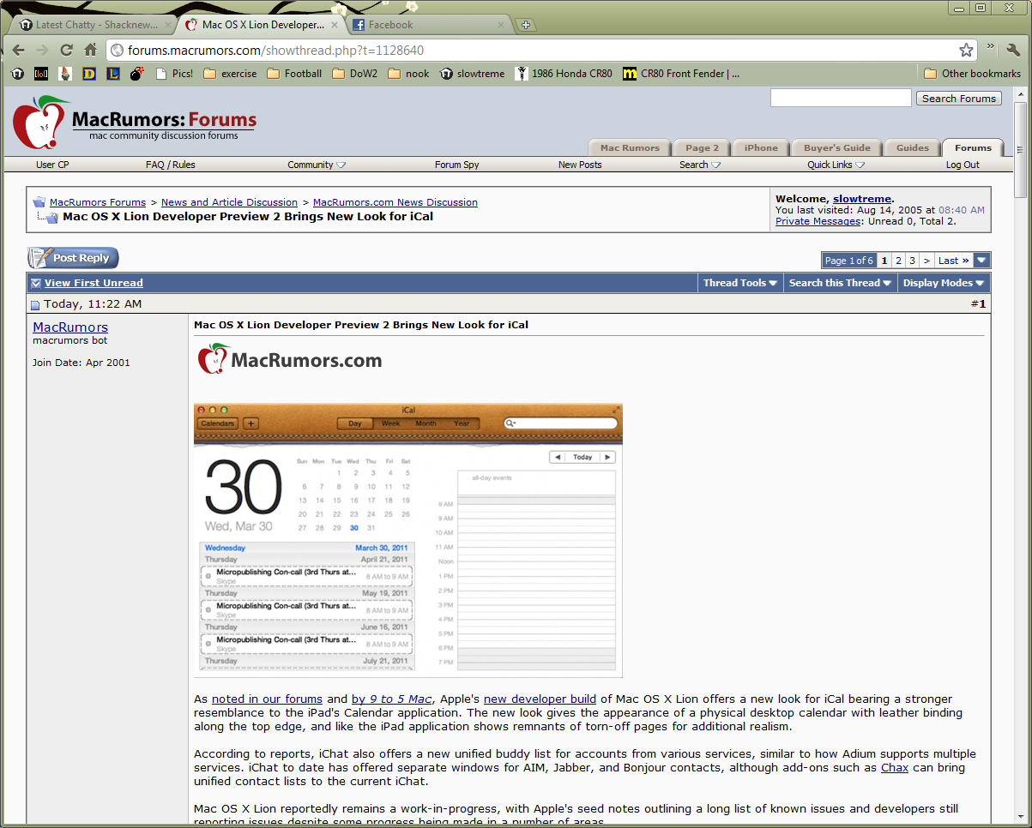Open the DoW2 bookmarks folder
Viewport: 1032px width, 828px height.
[354, 74]
